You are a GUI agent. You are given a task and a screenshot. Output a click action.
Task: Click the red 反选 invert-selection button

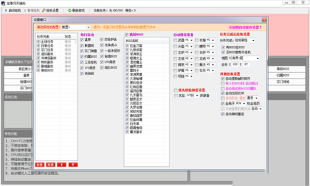pos(51,164)
